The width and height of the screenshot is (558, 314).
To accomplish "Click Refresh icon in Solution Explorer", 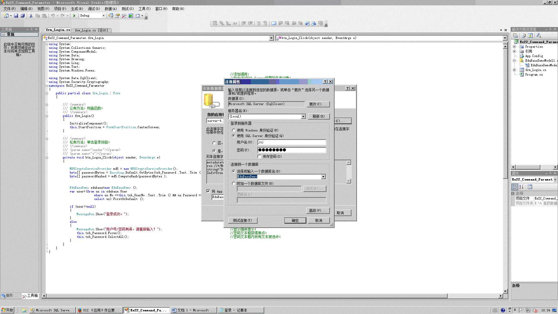I will (531, 35).
